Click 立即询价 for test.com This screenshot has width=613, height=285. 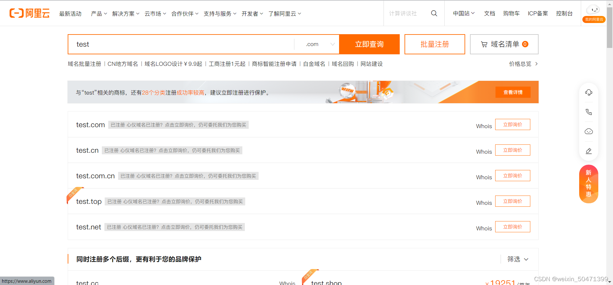(x=512, y=125)
